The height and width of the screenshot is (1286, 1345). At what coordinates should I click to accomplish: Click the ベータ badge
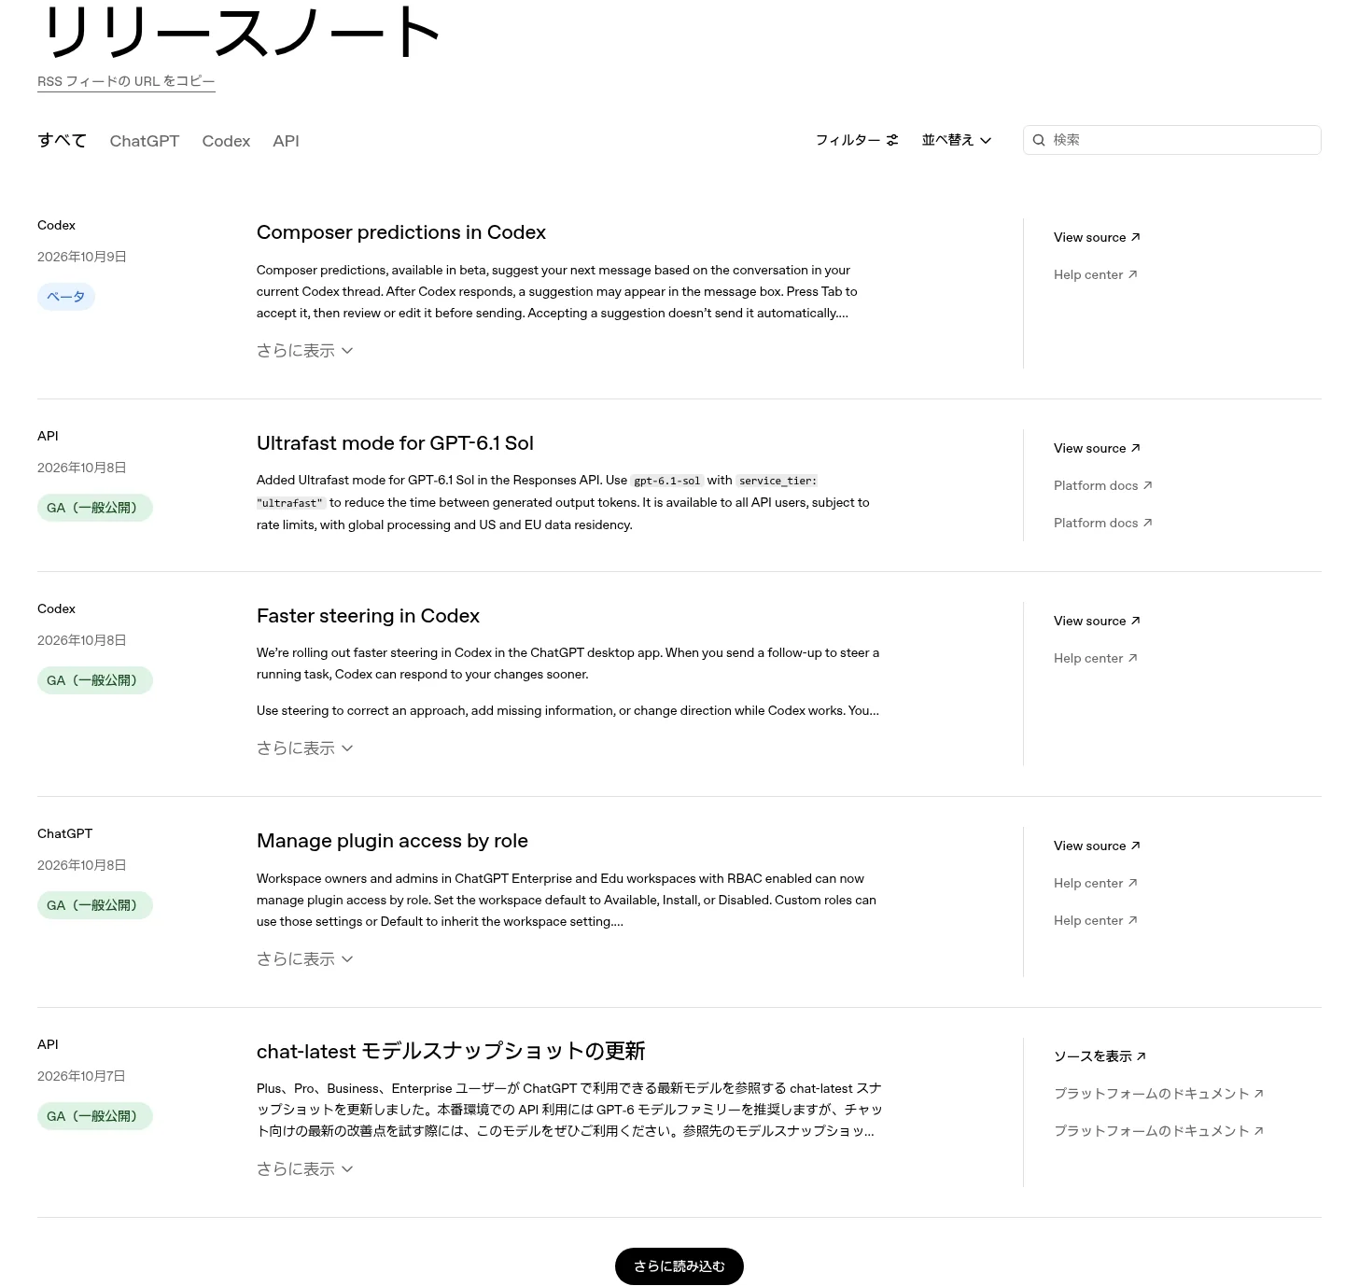coord(66,297)
